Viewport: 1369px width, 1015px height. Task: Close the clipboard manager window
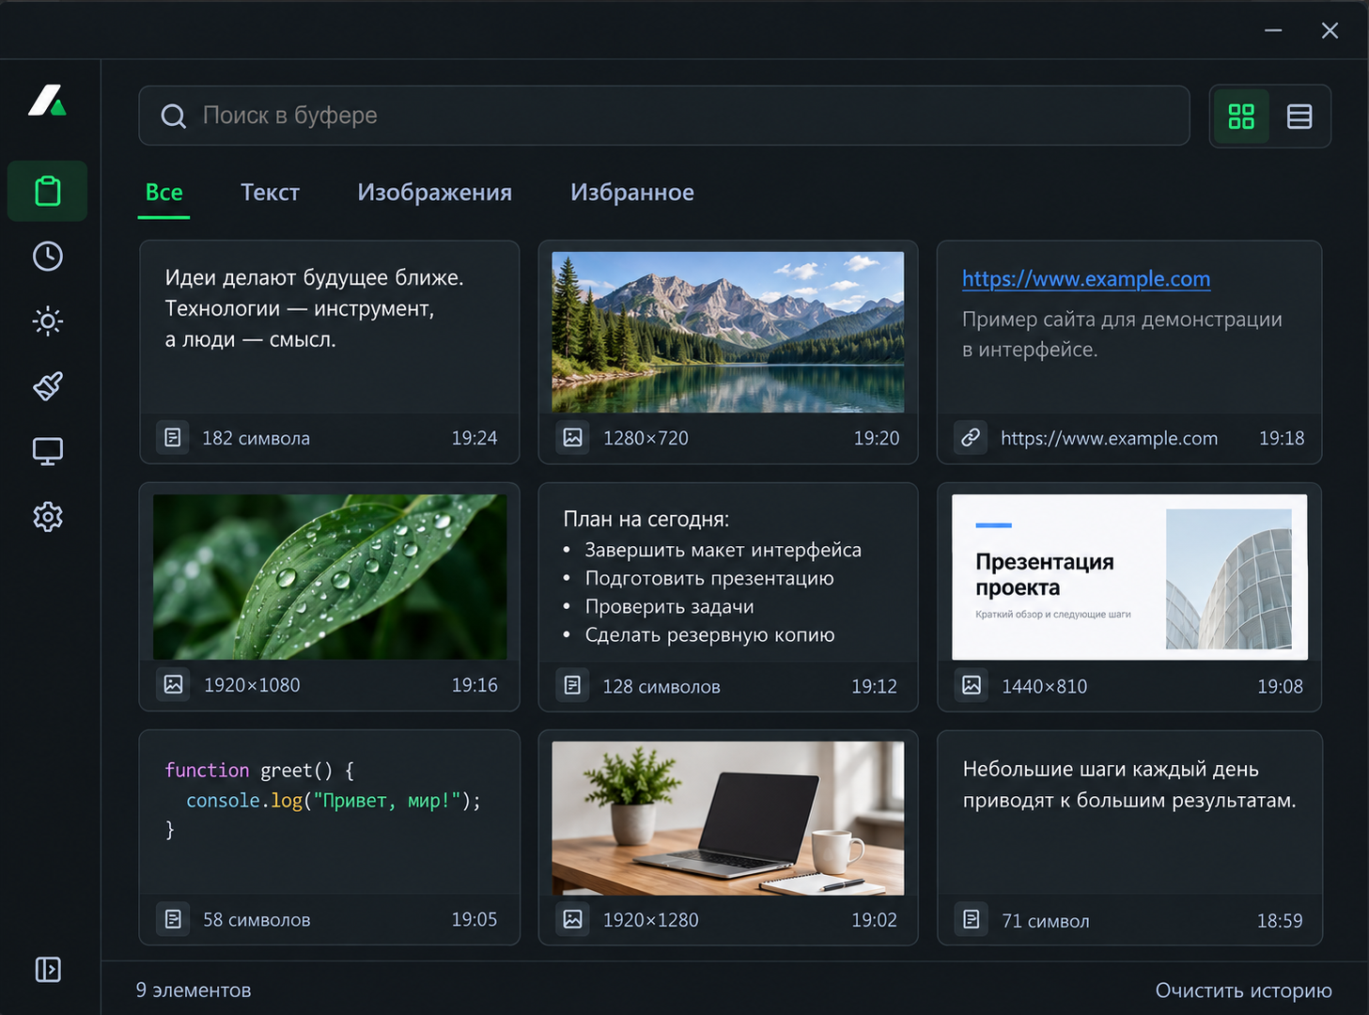pos(1330,30)
